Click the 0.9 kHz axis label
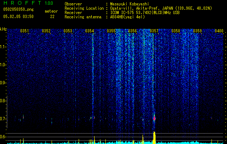Viewport: 227px width, 144px height. (x=3, y=83)
